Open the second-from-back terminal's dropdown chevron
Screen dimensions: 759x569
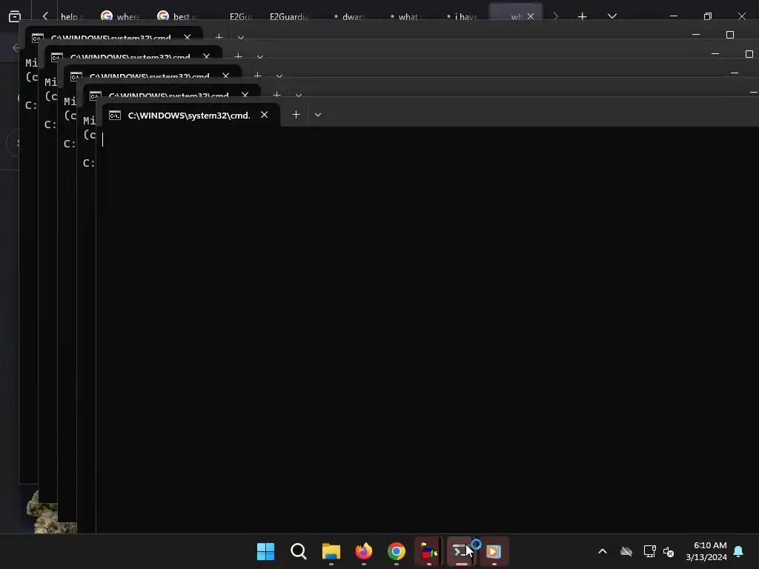coord(260,56)
